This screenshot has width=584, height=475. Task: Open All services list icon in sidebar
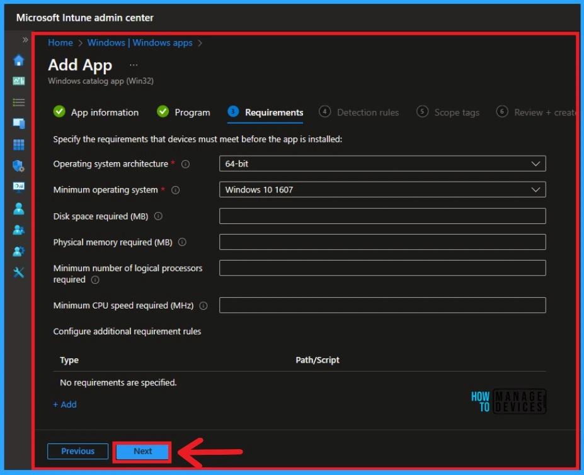click(19, 102)
